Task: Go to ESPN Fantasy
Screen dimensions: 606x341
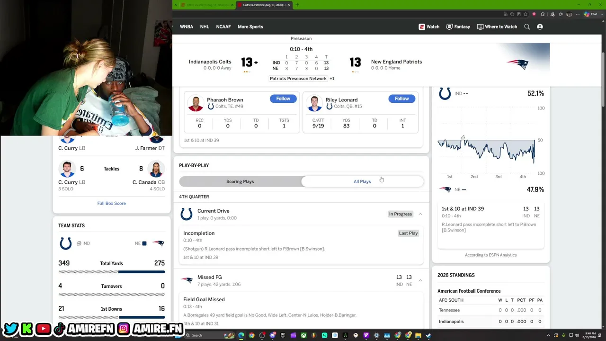Action: [x=458, y=27]
